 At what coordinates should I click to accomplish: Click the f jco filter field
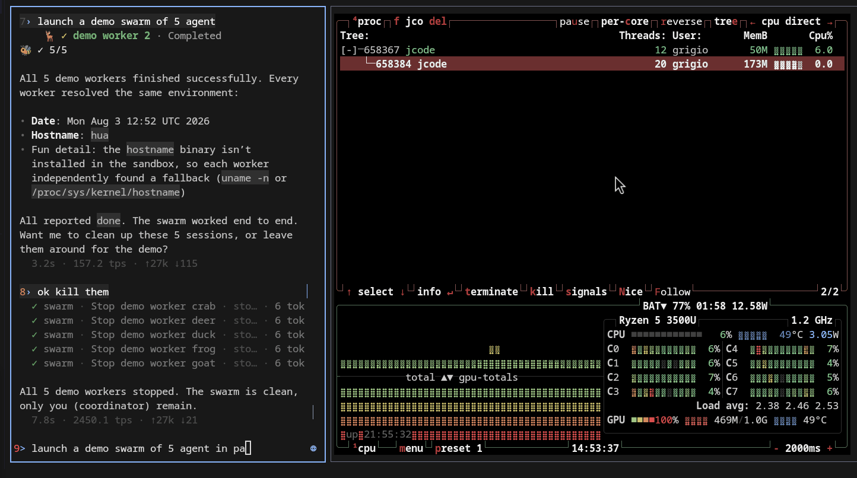pos(408,21)
